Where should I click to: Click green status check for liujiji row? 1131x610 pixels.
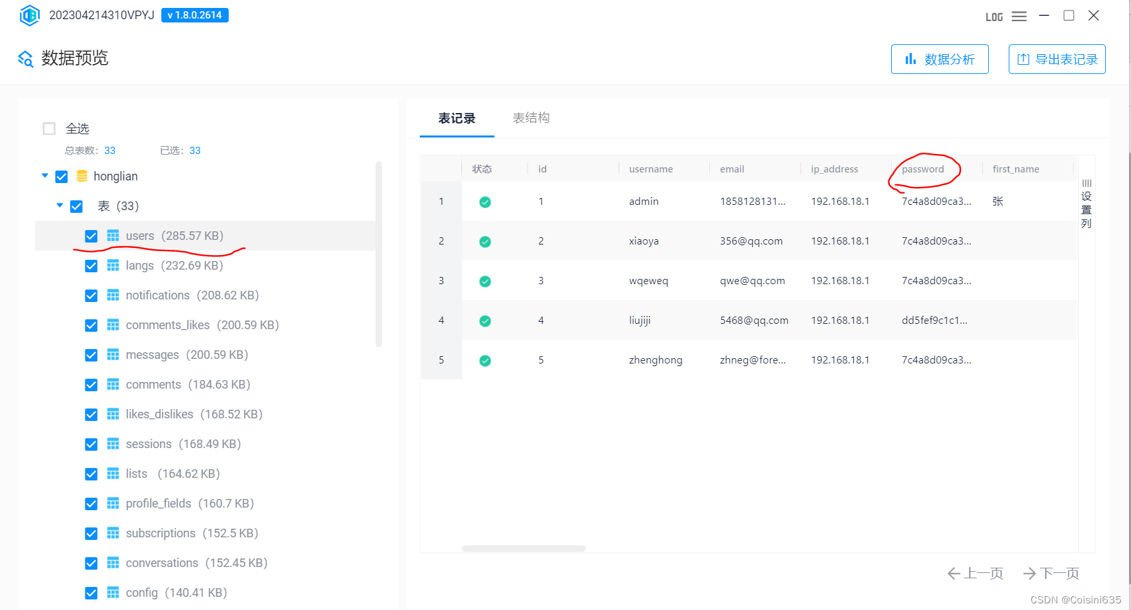485,321
